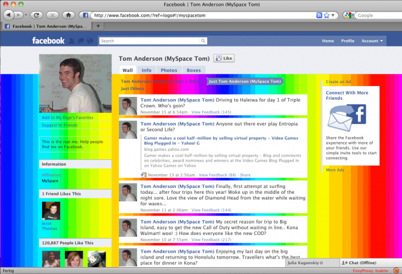Open messages icon in Facebook header

[81, 41]
